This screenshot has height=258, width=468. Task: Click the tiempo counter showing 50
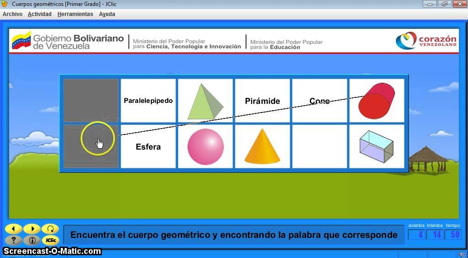click(453, 235)
